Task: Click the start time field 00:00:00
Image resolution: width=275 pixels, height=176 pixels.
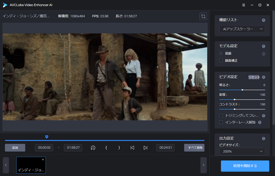Action: coord(44,148)
